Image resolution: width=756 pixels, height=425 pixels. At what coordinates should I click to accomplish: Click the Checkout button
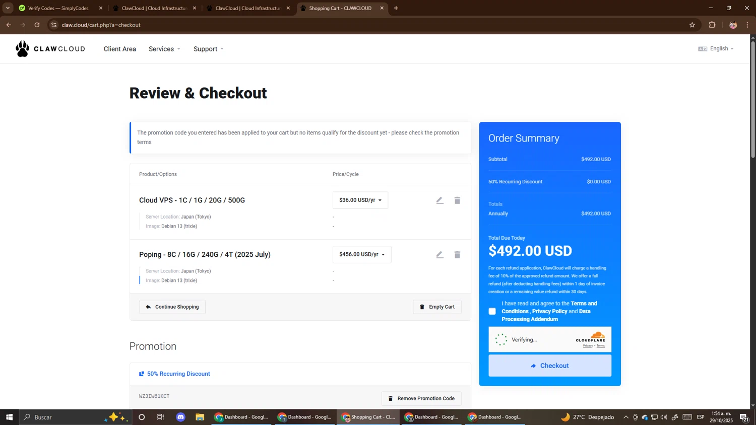click(x=550, y=366)
